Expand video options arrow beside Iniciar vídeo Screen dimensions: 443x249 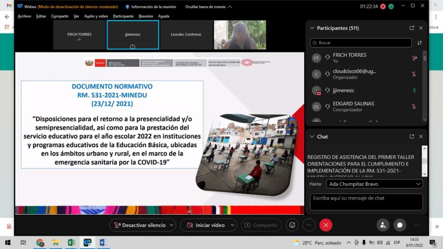(232, 225)
